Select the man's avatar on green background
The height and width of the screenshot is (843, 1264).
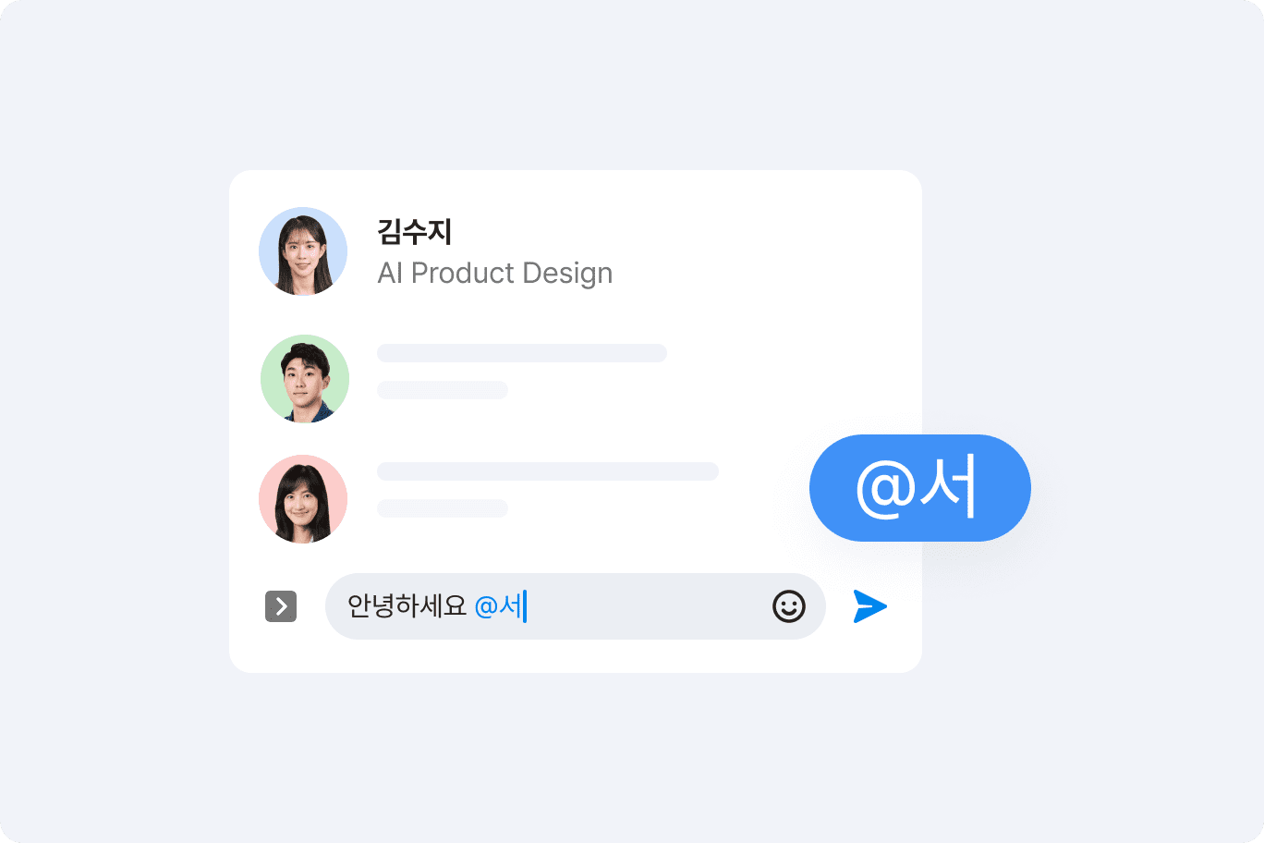pos(305,379)
